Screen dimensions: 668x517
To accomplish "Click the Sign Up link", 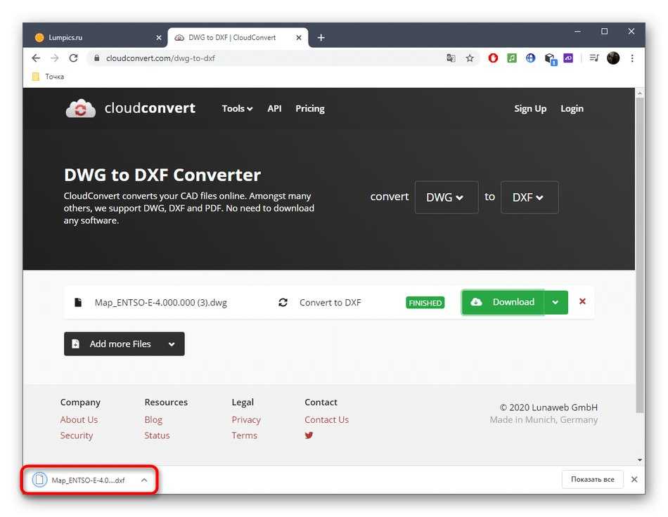I will (x=530, y=109).
